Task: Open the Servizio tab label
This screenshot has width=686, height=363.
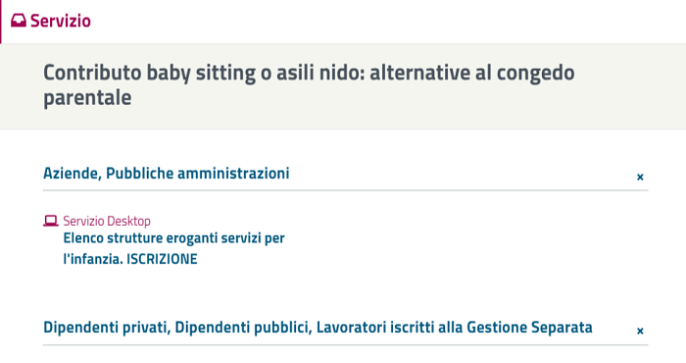Action: [61, 21]
